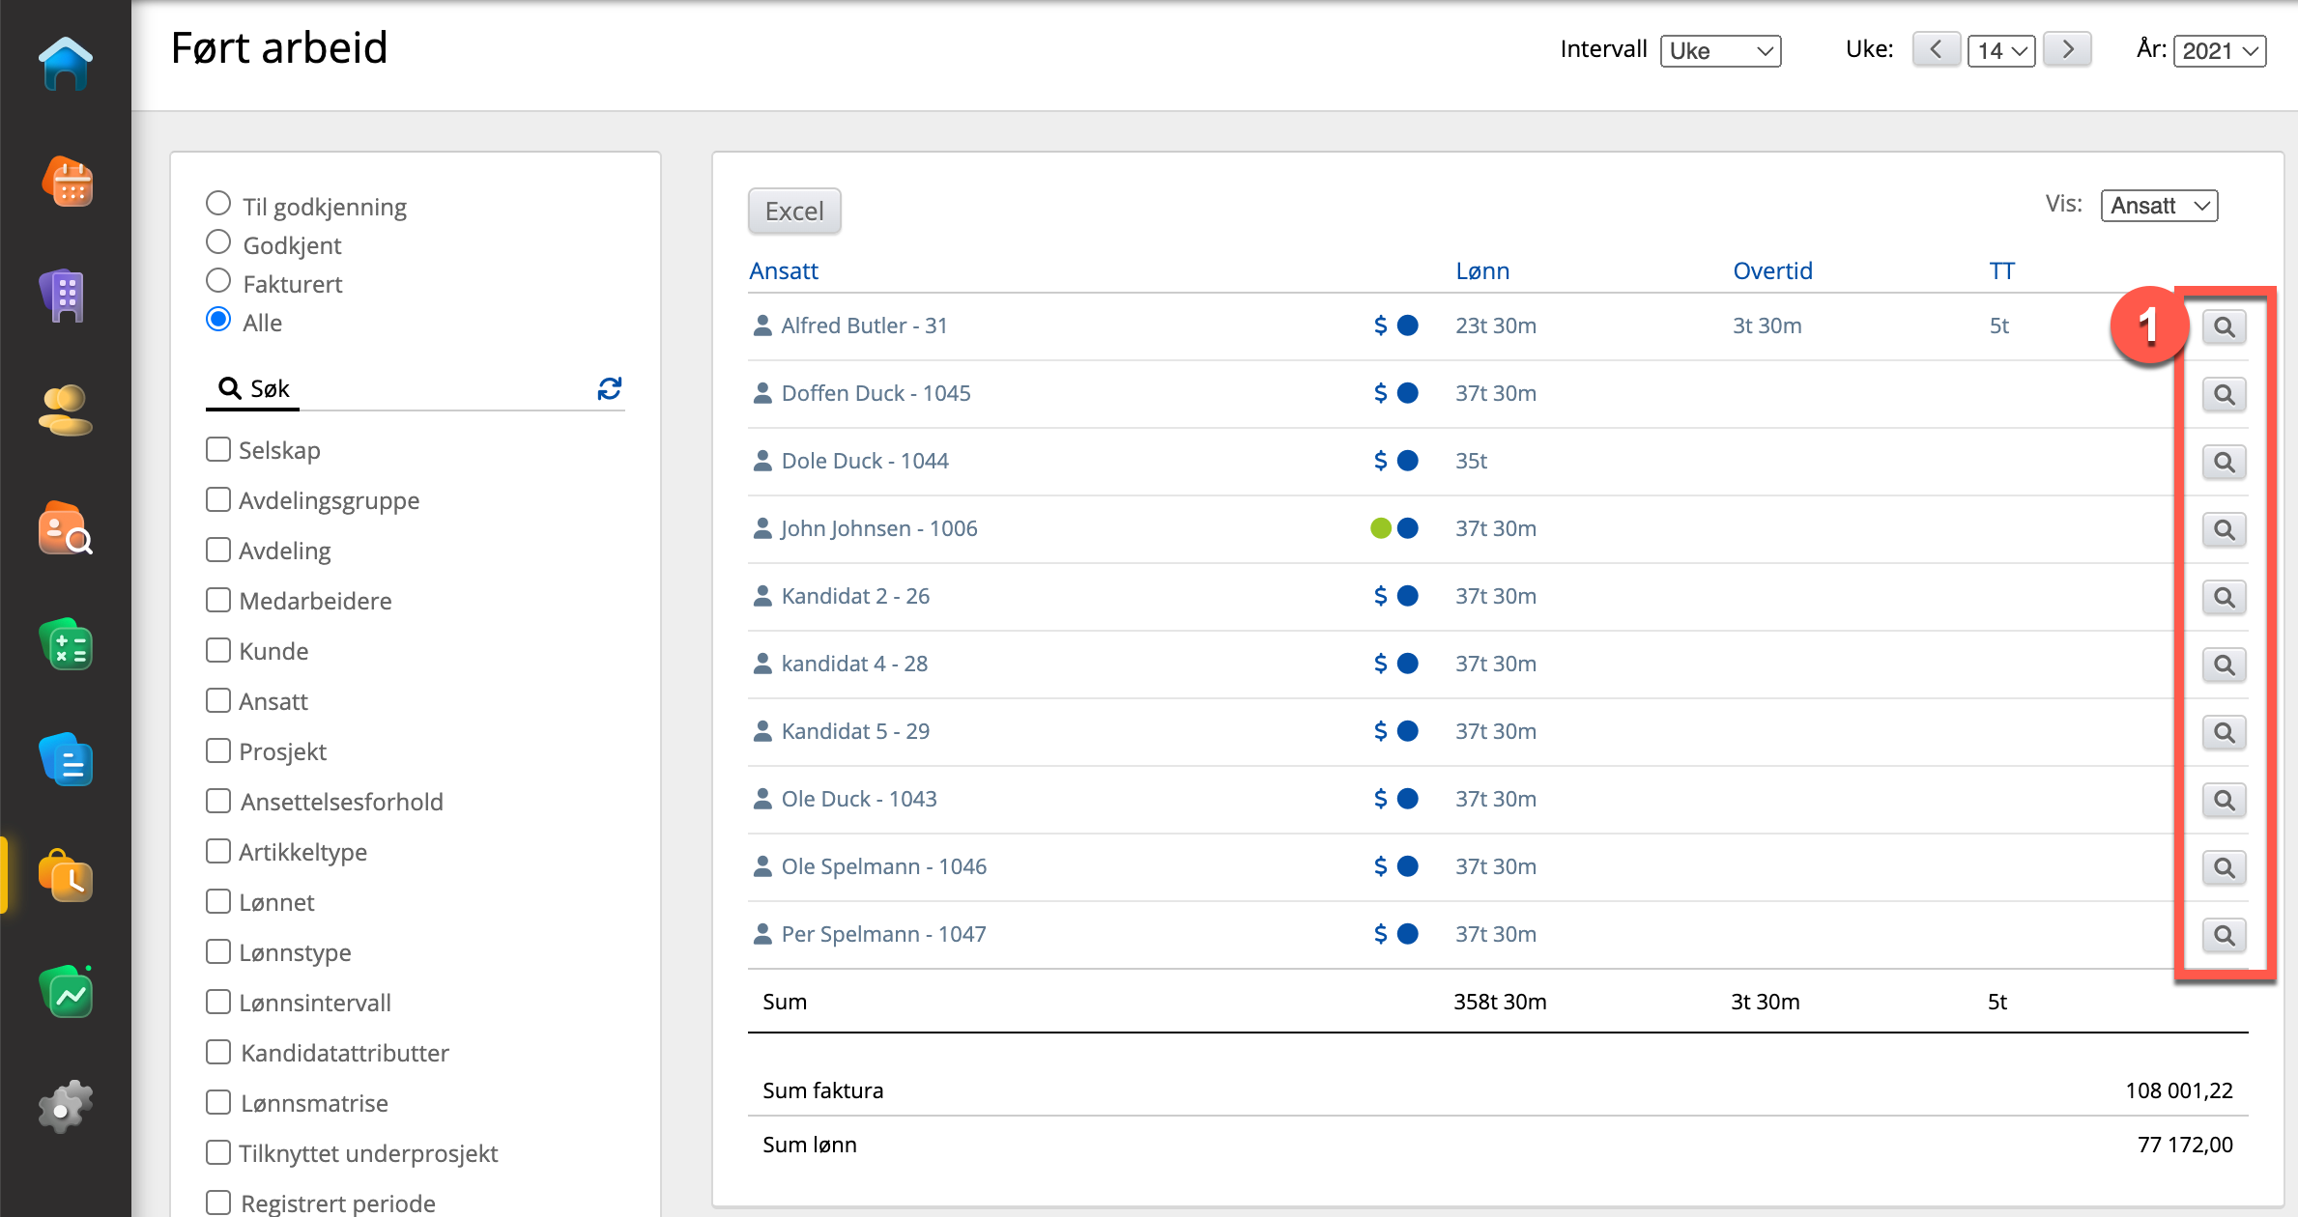Click the refresh icon beside Søk
This screenshot has width=2298, height=1217.
pyautogui.click(x=609, y=388)
